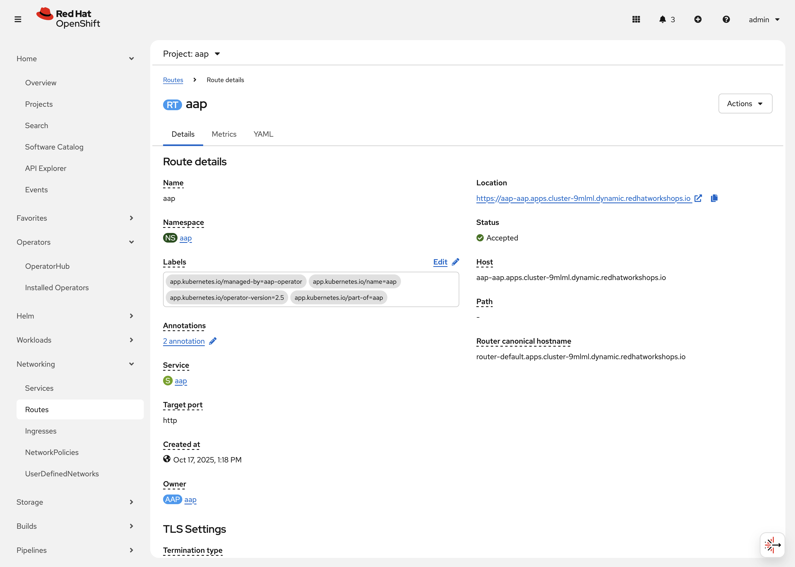The image size is (795, 567).
Task: Switch to the Metrics tab
Action: click(x=224, y=134)
